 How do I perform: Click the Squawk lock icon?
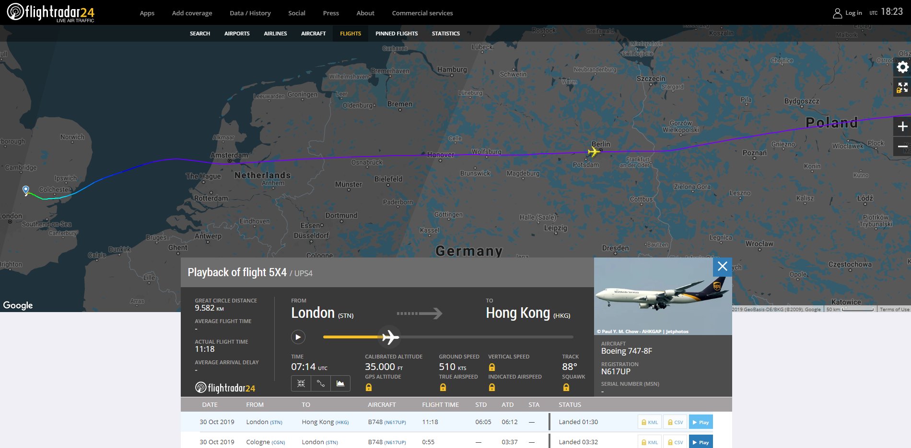point(566,387)
